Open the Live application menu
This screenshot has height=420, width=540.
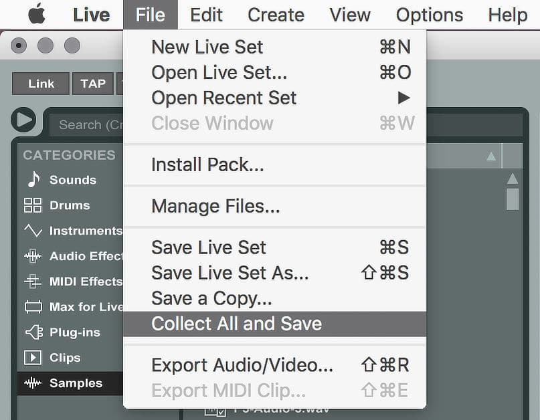[91, 15]
